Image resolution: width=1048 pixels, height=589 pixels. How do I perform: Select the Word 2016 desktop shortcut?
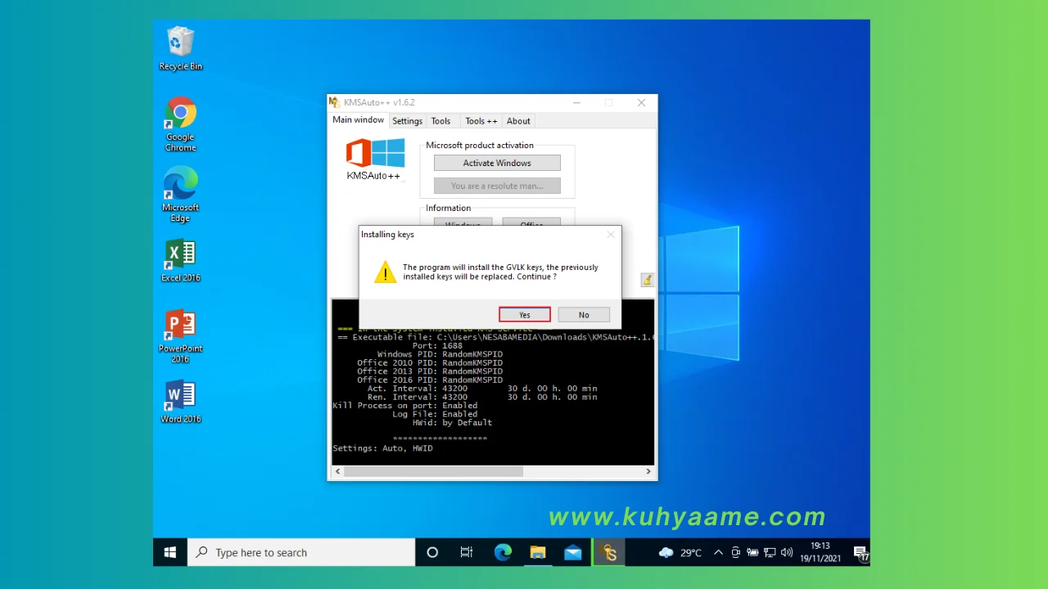click(x=180, y=402)
